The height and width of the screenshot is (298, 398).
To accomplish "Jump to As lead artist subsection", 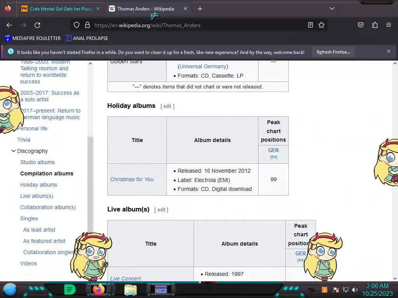I will pos(39,230).
